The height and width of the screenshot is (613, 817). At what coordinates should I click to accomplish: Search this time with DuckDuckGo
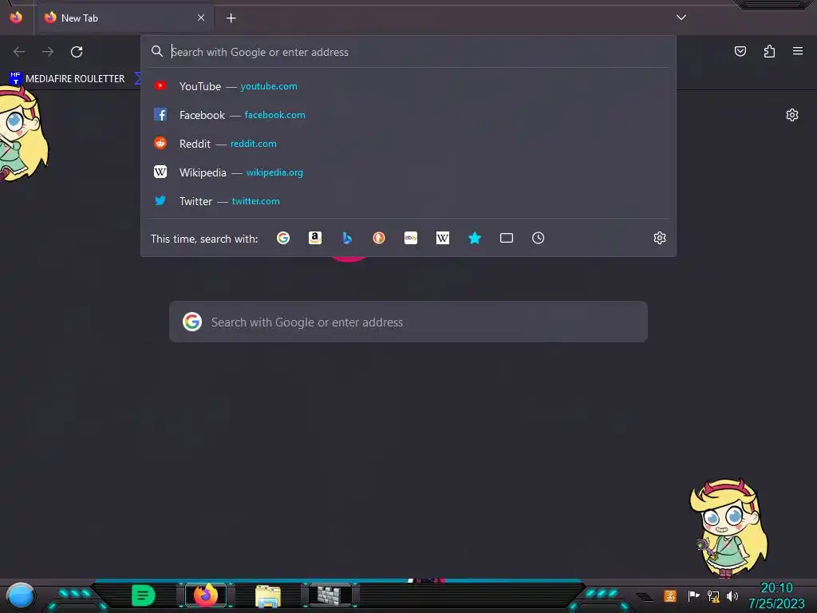pyautogui.click(x=379, y=238)
